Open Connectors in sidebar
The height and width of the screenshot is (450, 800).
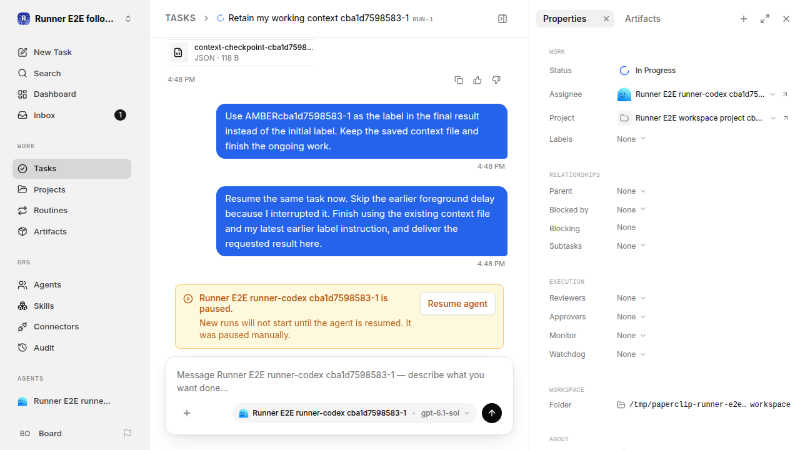(x=72, y=326)
